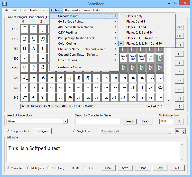
Task: Choose Plane 0 only option
Action: 146,16
